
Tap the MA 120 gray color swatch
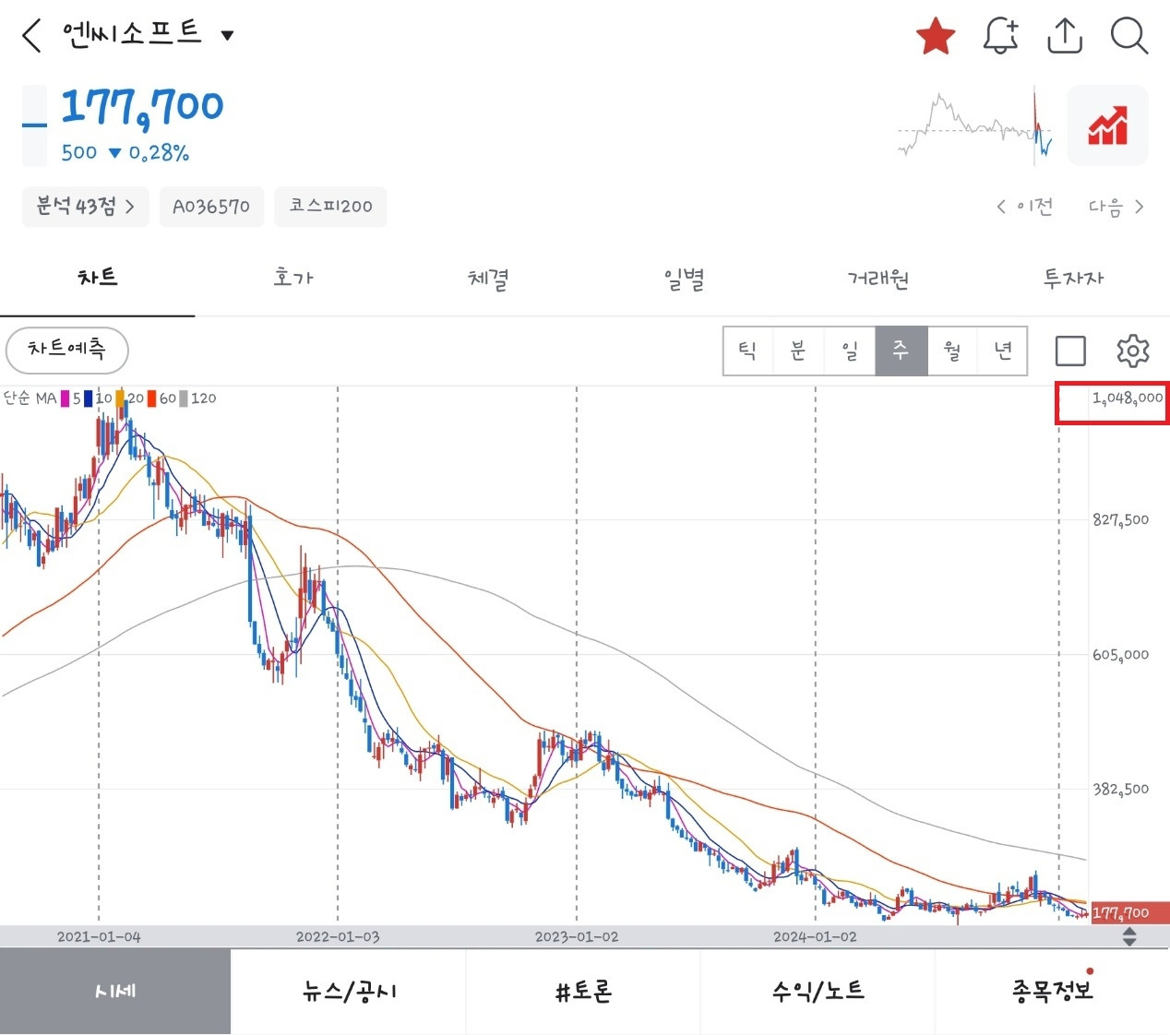pos(184,399)
